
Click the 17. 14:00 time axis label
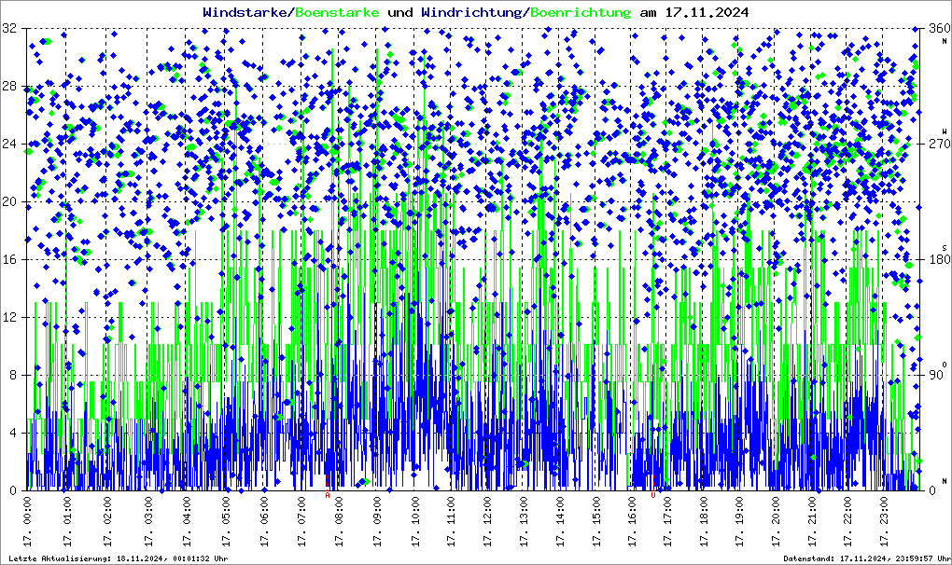(x=560, y=521)
